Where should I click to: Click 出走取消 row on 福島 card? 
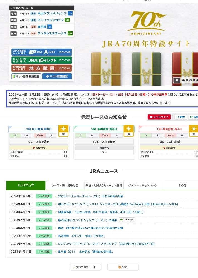pyautogui.click(x=169, y=156)
